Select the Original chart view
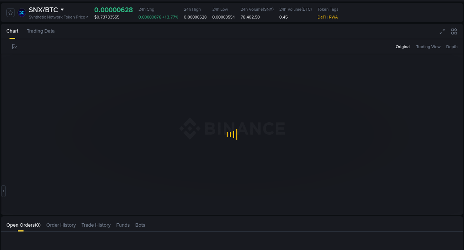Image resolution: width=464 pixels, height=250 pixels. 403,47
